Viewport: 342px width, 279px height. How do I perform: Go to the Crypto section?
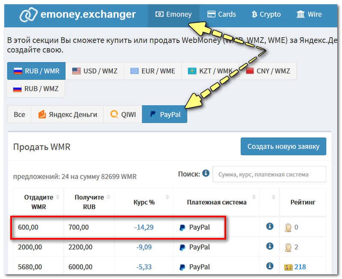[266, 15]
